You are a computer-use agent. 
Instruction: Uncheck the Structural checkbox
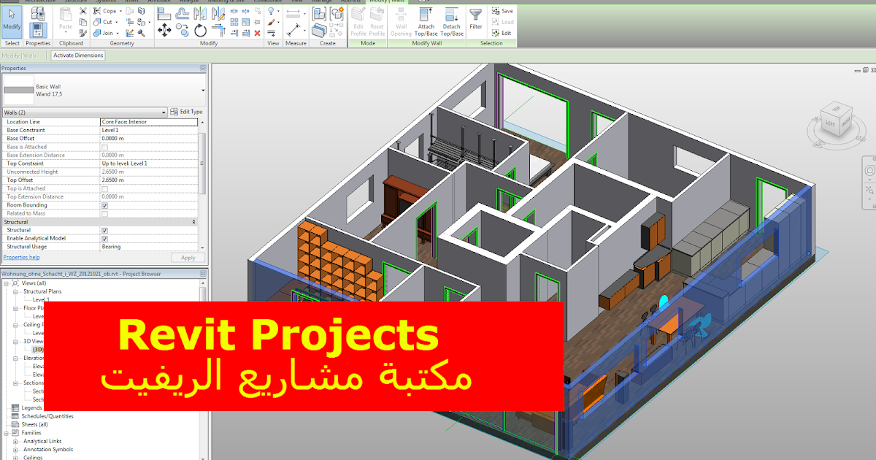tap(104, 230)
